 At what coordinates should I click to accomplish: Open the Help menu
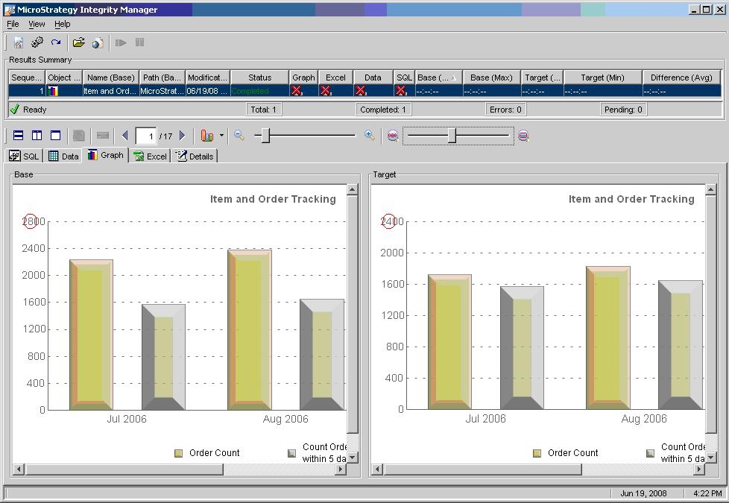click(63, 24)
